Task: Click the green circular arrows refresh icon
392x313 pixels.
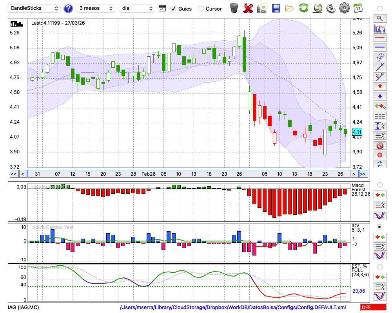Action: pos(303,8)
